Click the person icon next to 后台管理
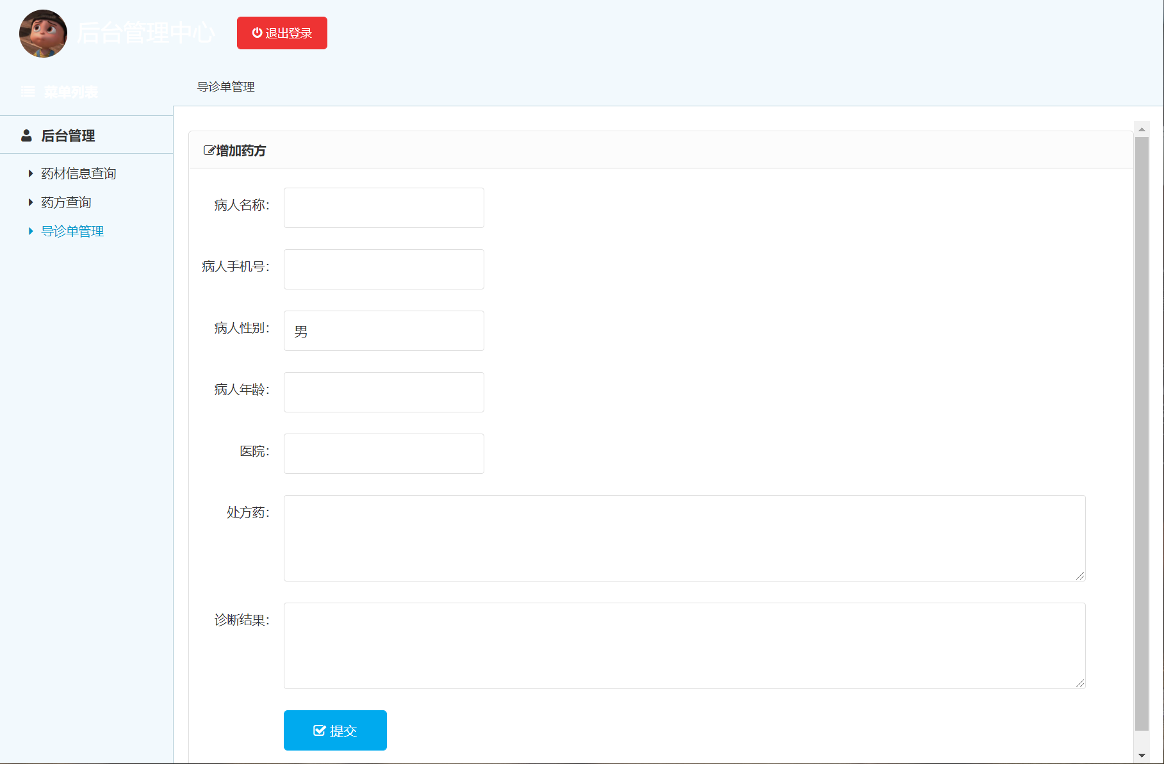 [26, 135]
